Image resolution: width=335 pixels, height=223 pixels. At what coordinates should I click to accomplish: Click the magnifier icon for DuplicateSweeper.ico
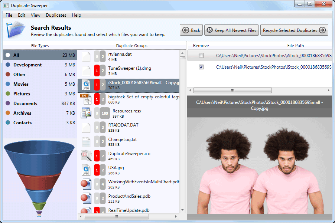[86, 155]
